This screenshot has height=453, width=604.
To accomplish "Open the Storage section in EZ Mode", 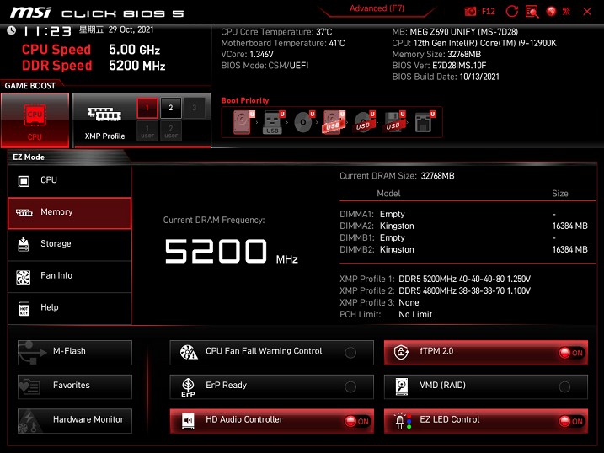I will (70, 244).
